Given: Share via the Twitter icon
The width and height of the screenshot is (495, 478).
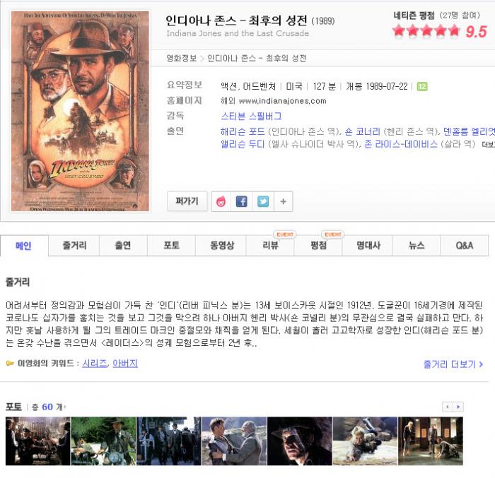Looking at the screenshot, I should pos(262,201).
